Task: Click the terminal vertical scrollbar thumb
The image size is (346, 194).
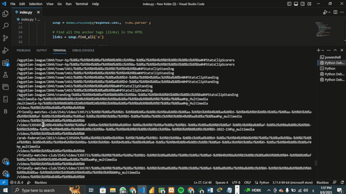Action: pos(316,163)
